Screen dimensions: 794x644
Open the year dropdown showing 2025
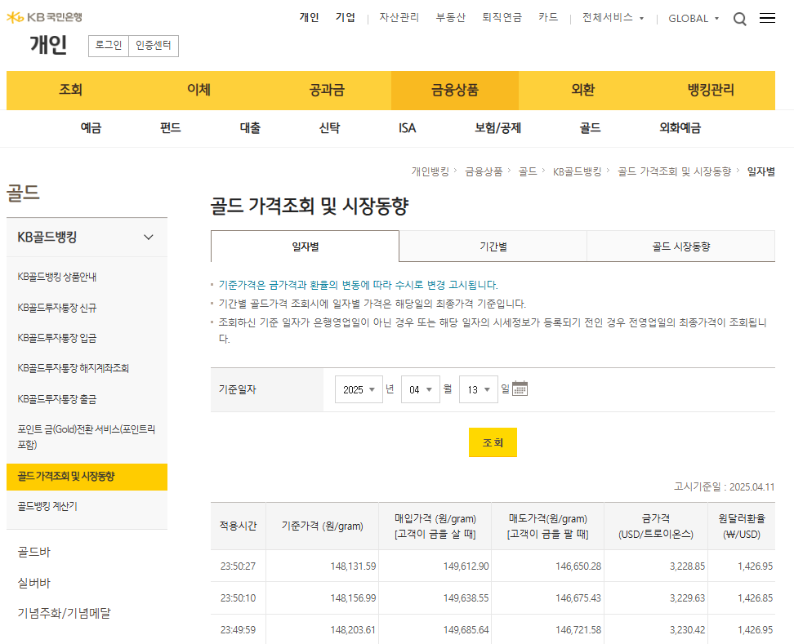[x=359, y=389]
